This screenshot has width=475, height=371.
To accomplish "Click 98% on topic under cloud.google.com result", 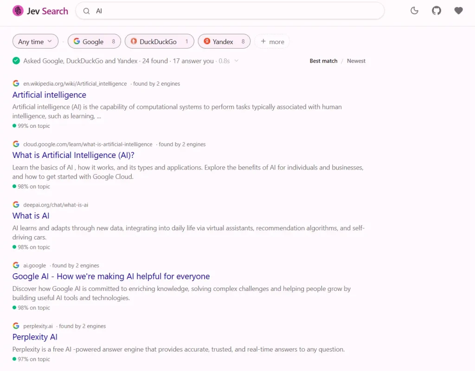I will (31, 187).
